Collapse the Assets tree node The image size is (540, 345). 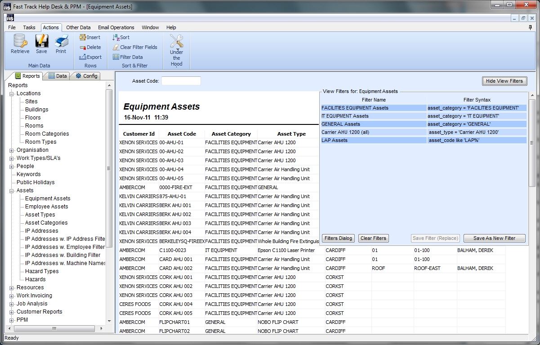pyautogui.click(x=12, y=190)
